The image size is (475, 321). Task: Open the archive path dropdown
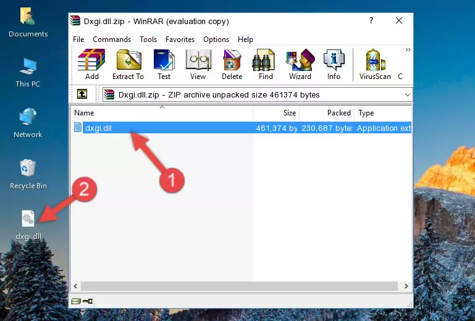coord(408,95)
